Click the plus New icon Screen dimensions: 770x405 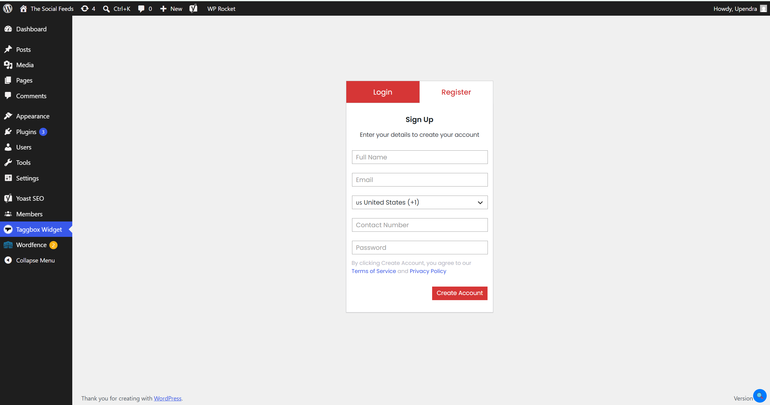click(163, 9)
